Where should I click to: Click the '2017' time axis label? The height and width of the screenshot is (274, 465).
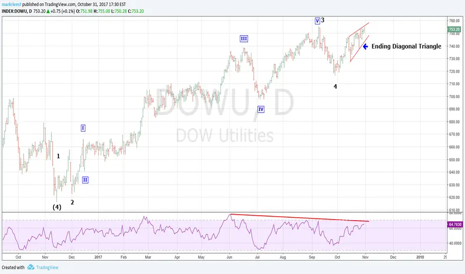click(98, 257)
